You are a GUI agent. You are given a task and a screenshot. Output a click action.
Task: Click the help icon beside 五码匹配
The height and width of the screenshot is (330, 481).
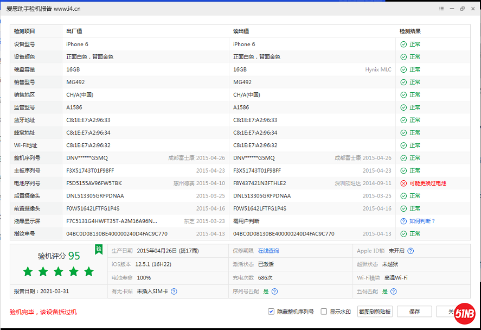(394, 291)
